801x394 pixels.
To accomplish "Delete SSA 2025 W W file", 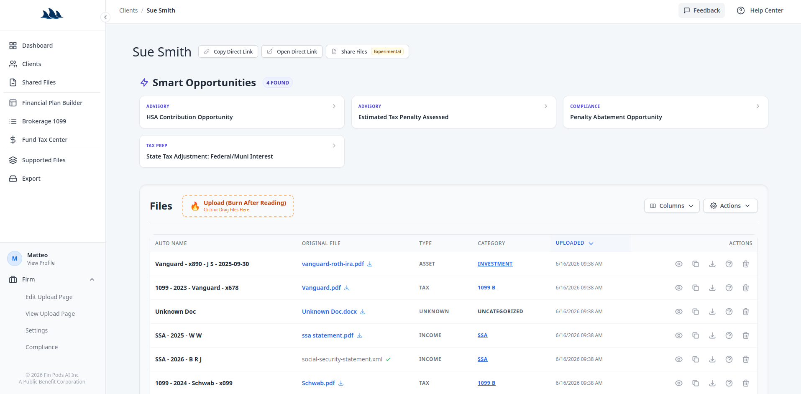I will pos(746,335).
